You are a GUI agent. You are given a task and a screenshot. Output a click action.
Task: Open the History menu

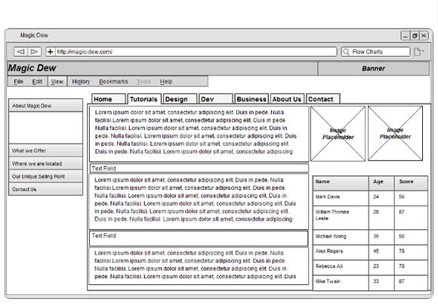tap(81, 82)
